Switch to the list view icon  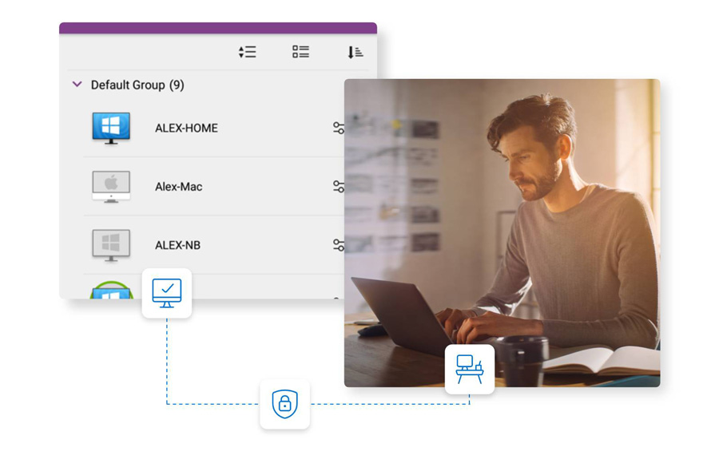click(301, 52)
